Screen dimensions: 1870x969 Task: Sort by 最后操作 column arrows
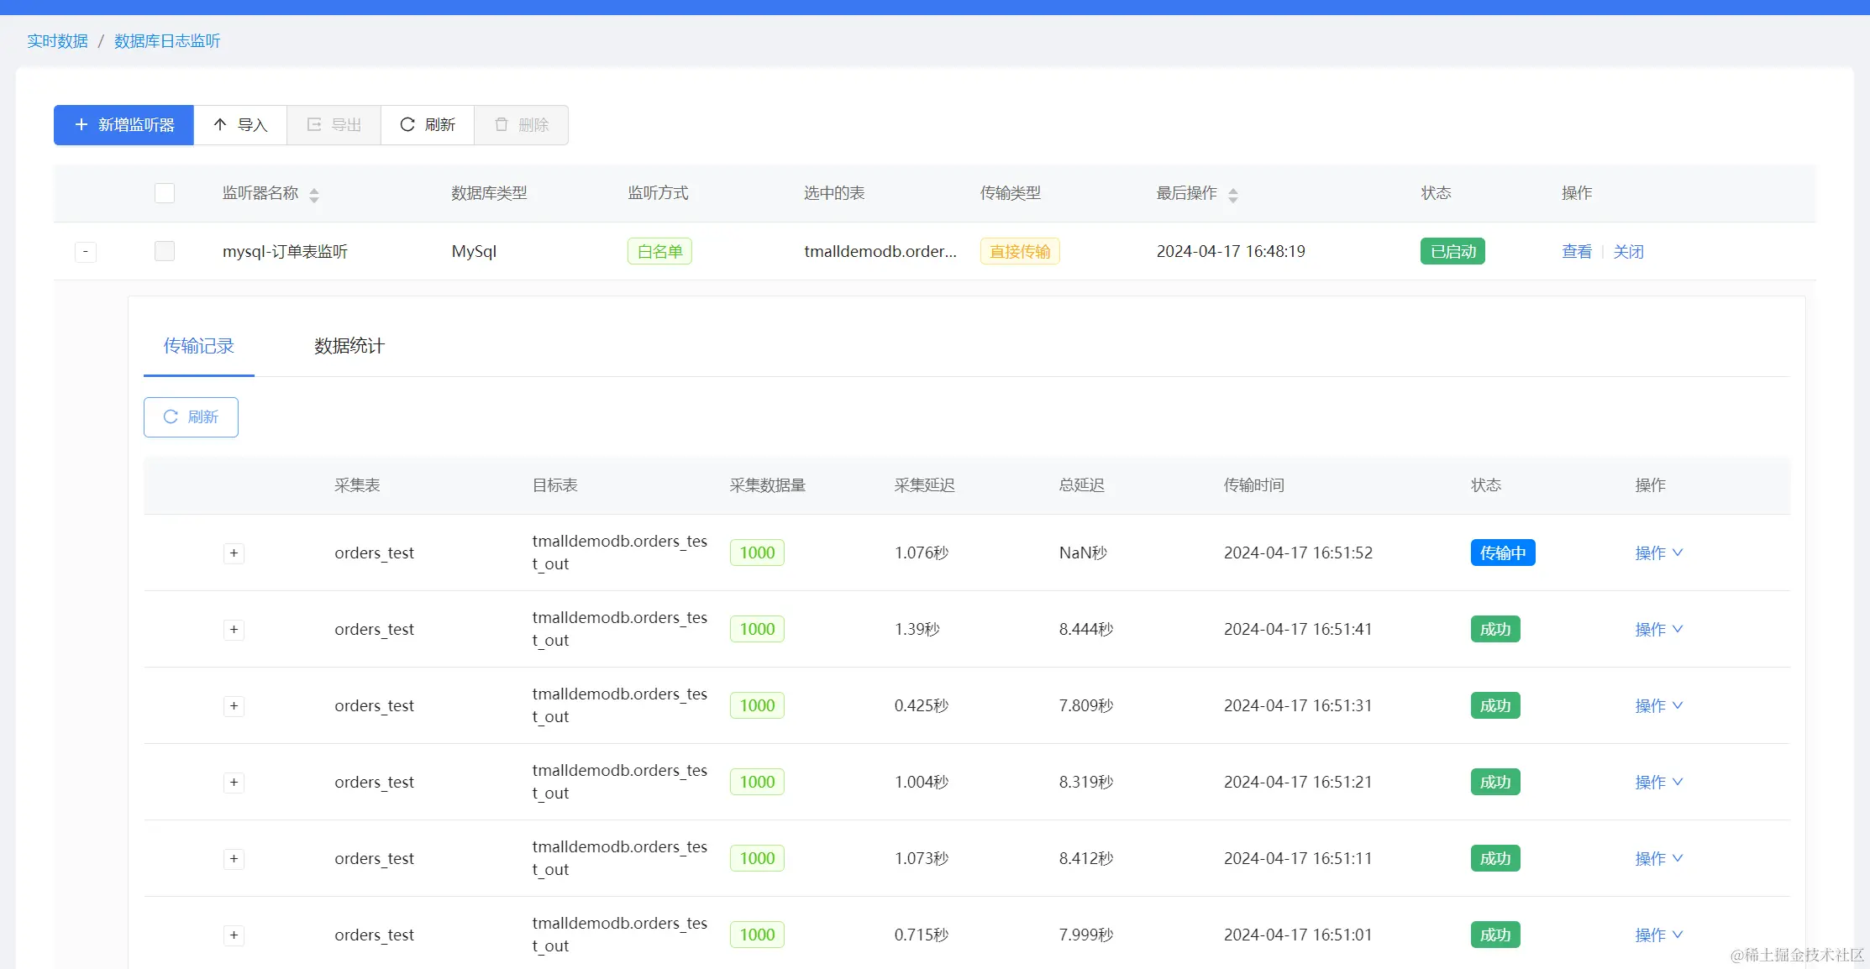pos(1232,195)
